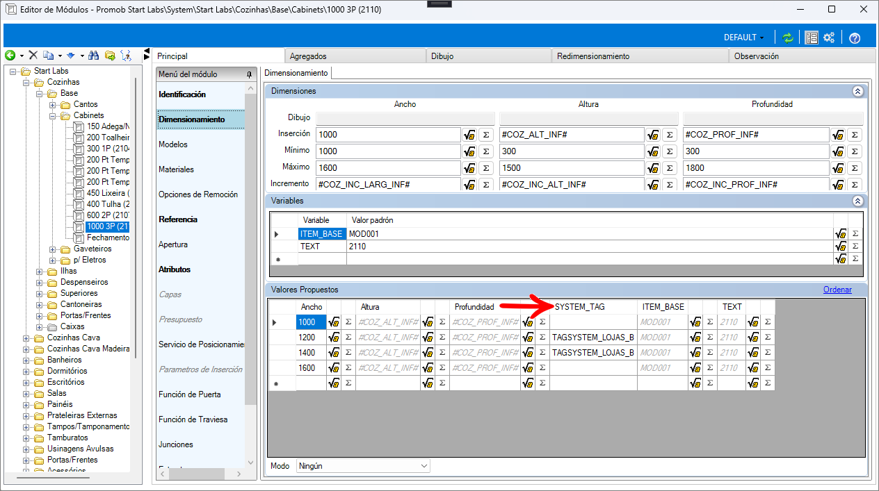This screenshot has height=491, width=879.
Task: Click sigma button for Profundidad Máximo
Action: (x=855, y=168)
